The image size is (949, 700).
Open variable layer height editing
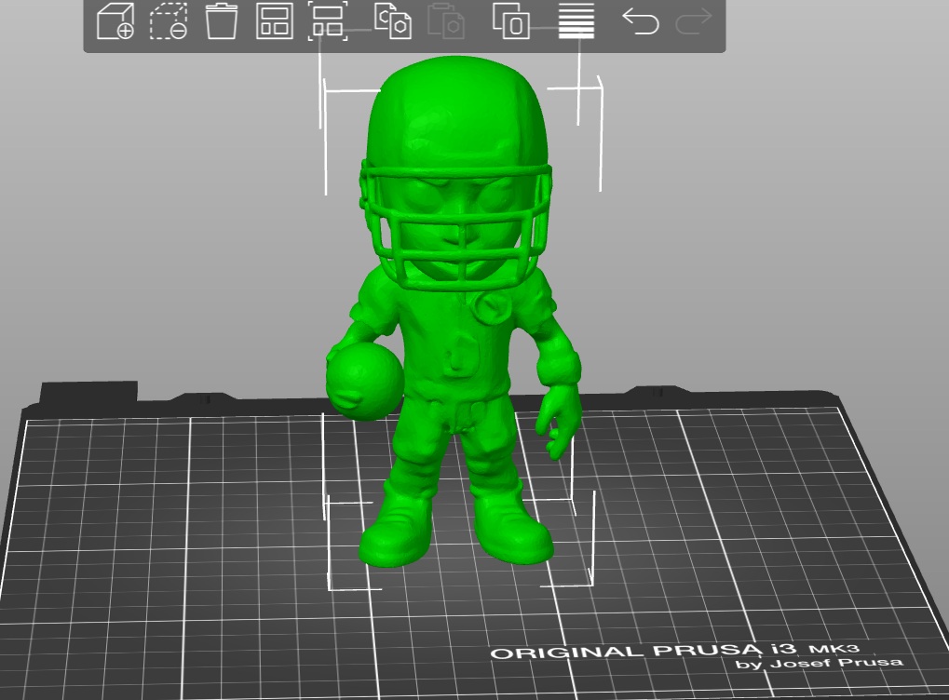pyautogui.click(x=576, y=21)
